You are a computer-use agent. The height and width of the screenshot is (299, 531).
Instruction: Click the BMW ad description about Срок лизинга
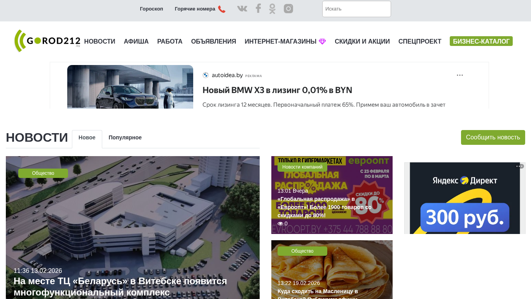point(324,105)
